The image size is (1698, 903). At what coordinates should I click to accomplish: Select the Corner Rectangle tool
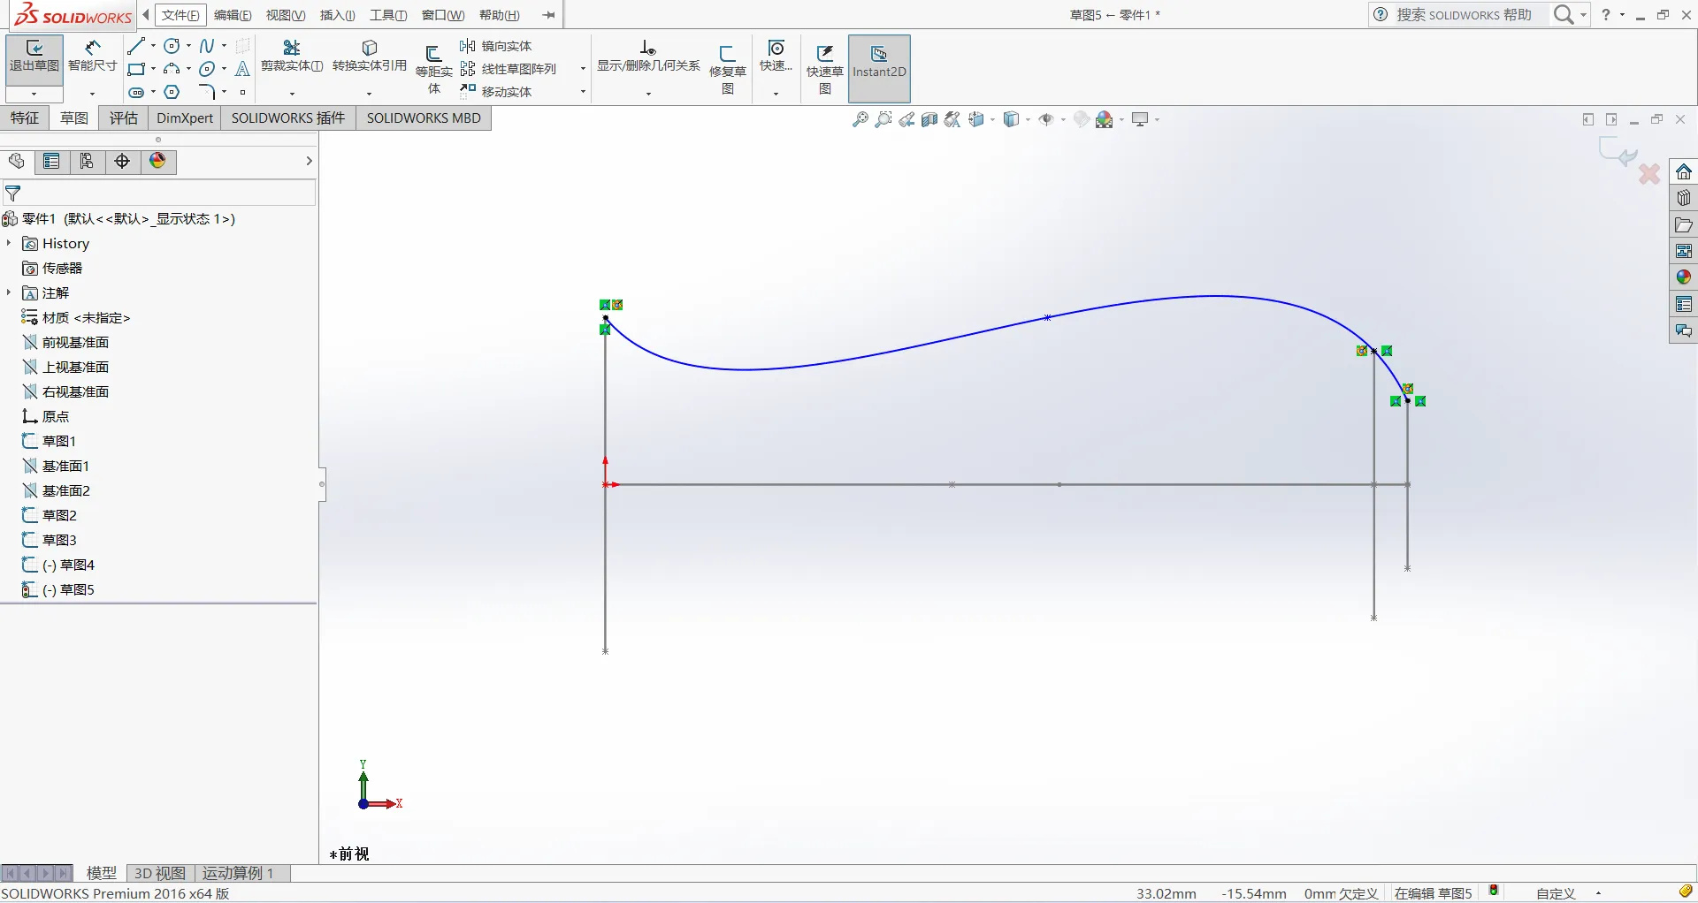[135, 69]
